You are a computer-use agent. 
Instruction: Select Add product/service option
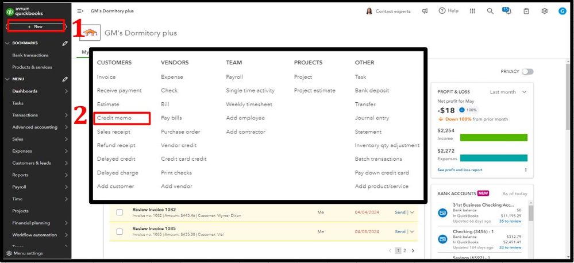coord(382,186)
